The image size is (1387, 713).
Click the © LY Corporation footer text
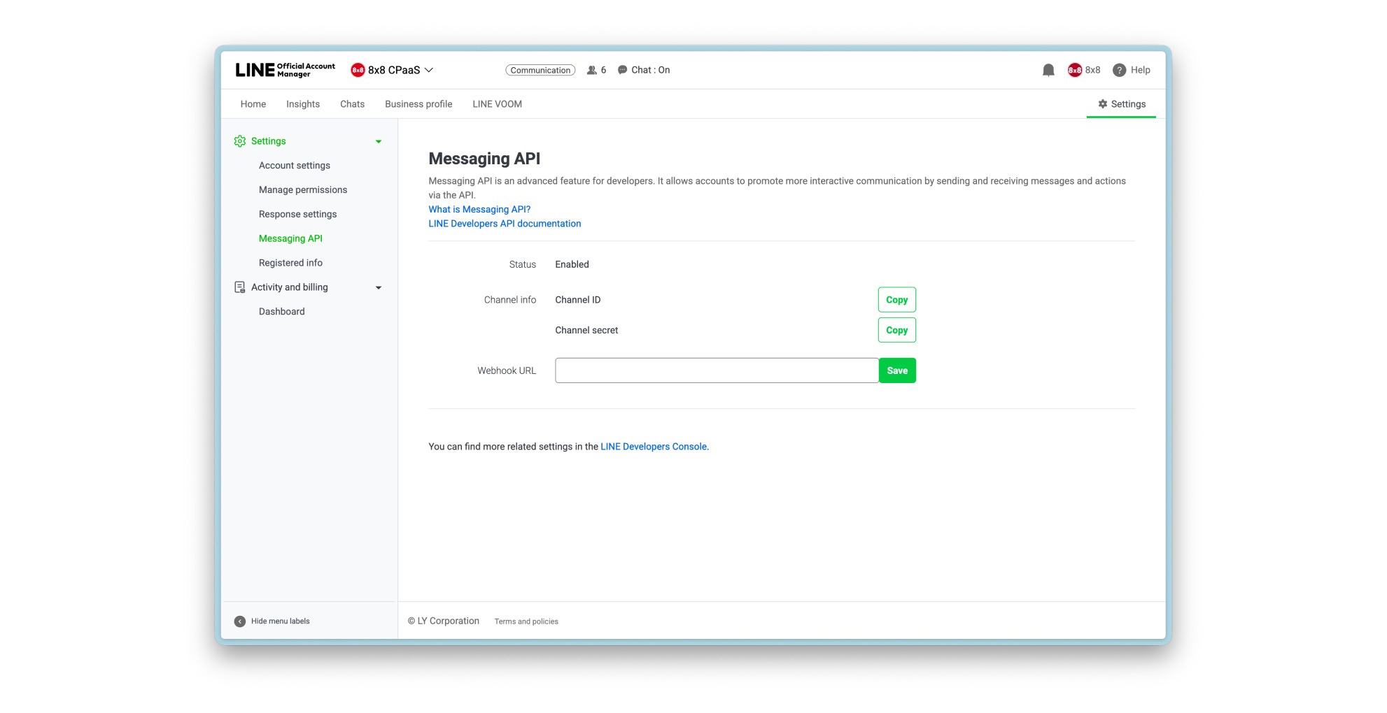click(444, 621)
